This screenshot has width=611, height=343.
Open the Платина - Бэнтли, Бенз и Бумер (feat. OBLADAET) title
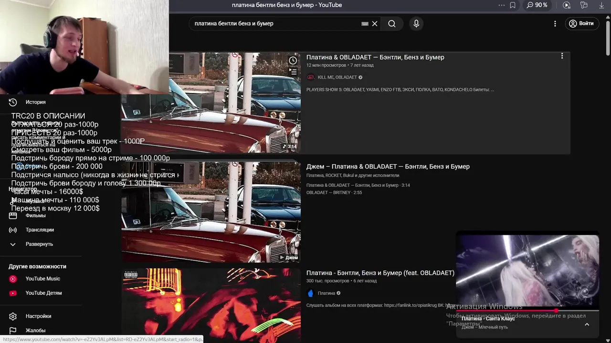coord(380,273)
